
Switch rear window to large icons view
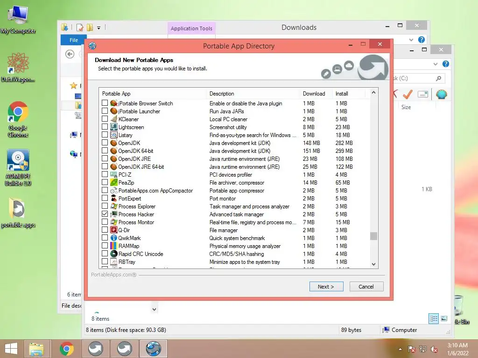tap(444, 319)
